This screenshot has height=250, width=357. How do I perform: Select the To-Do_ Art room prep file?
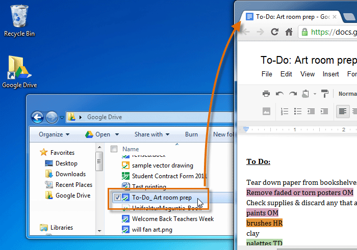[157, 197]
